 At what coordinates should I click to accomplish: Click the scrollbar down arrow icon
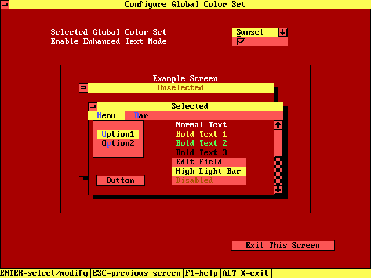tap(278, 189)
